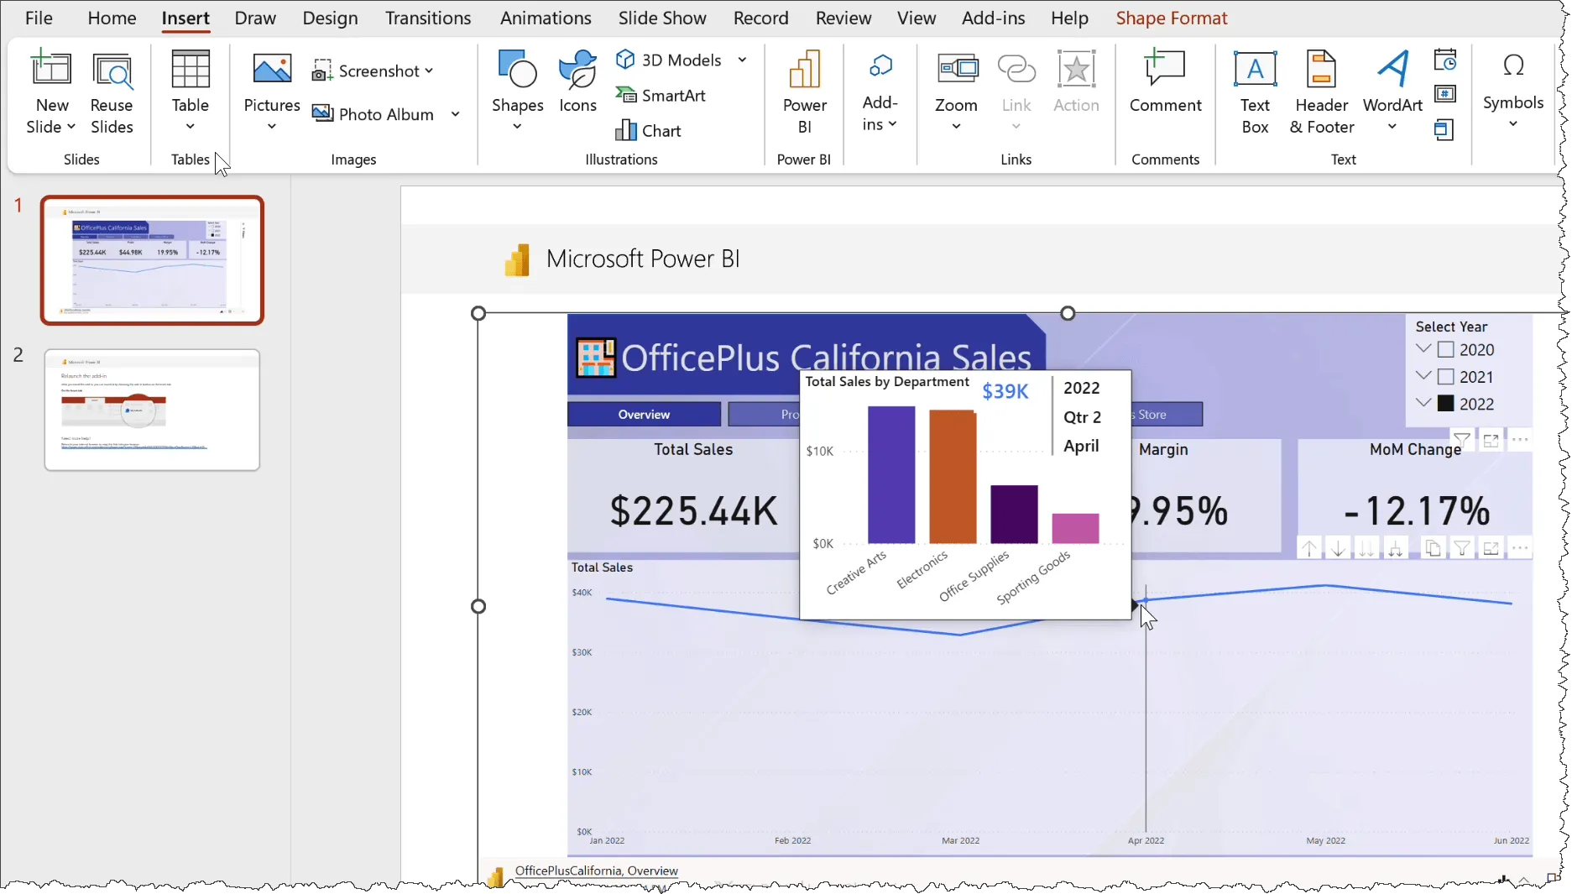Click the Reuse Slides icon
The width and height of the screenshot is (1572, 894).
(112, 91)
